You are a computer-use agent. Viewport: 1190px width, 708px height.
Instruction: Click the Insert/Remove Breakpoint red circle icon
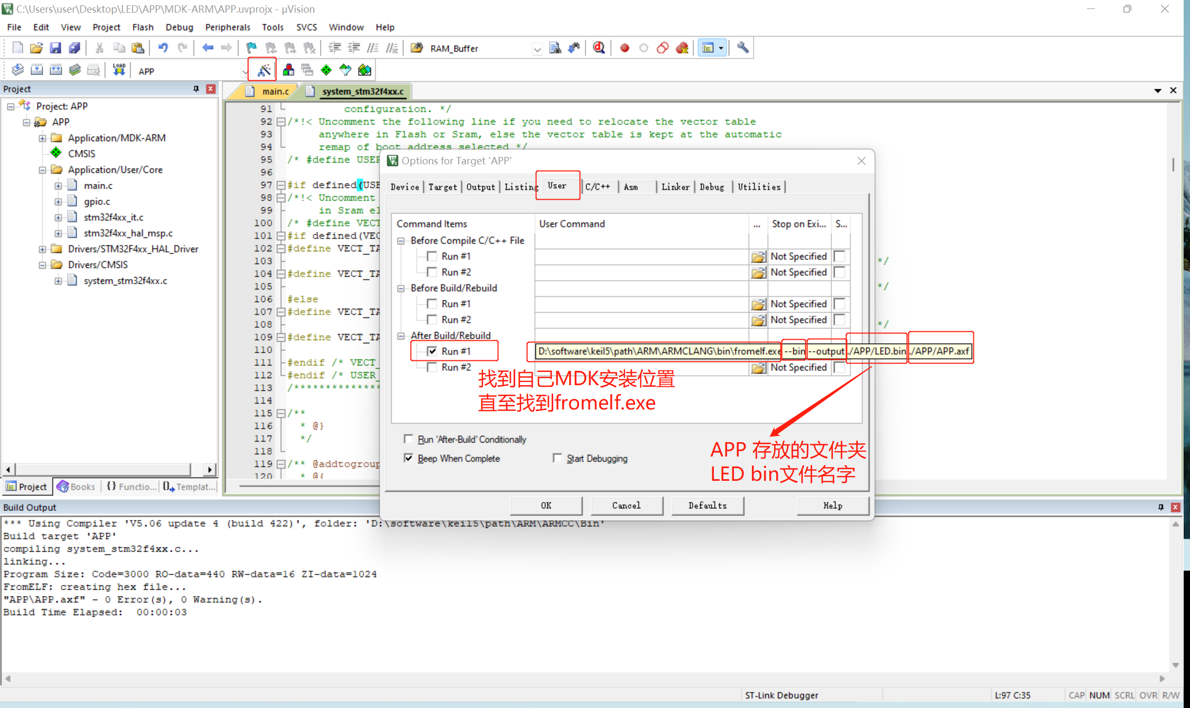coord(624,48)
